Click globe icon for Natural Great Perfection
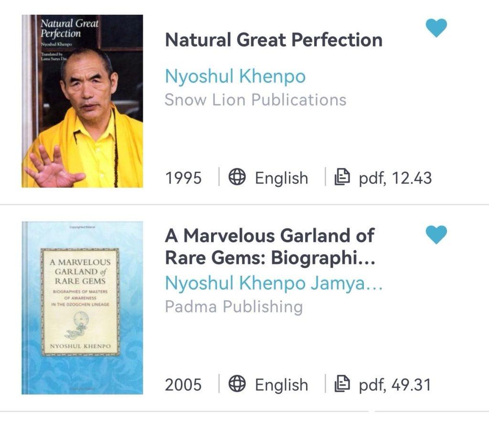The width and height of the screenshot is (489, 421). click(x=237, y=177)
